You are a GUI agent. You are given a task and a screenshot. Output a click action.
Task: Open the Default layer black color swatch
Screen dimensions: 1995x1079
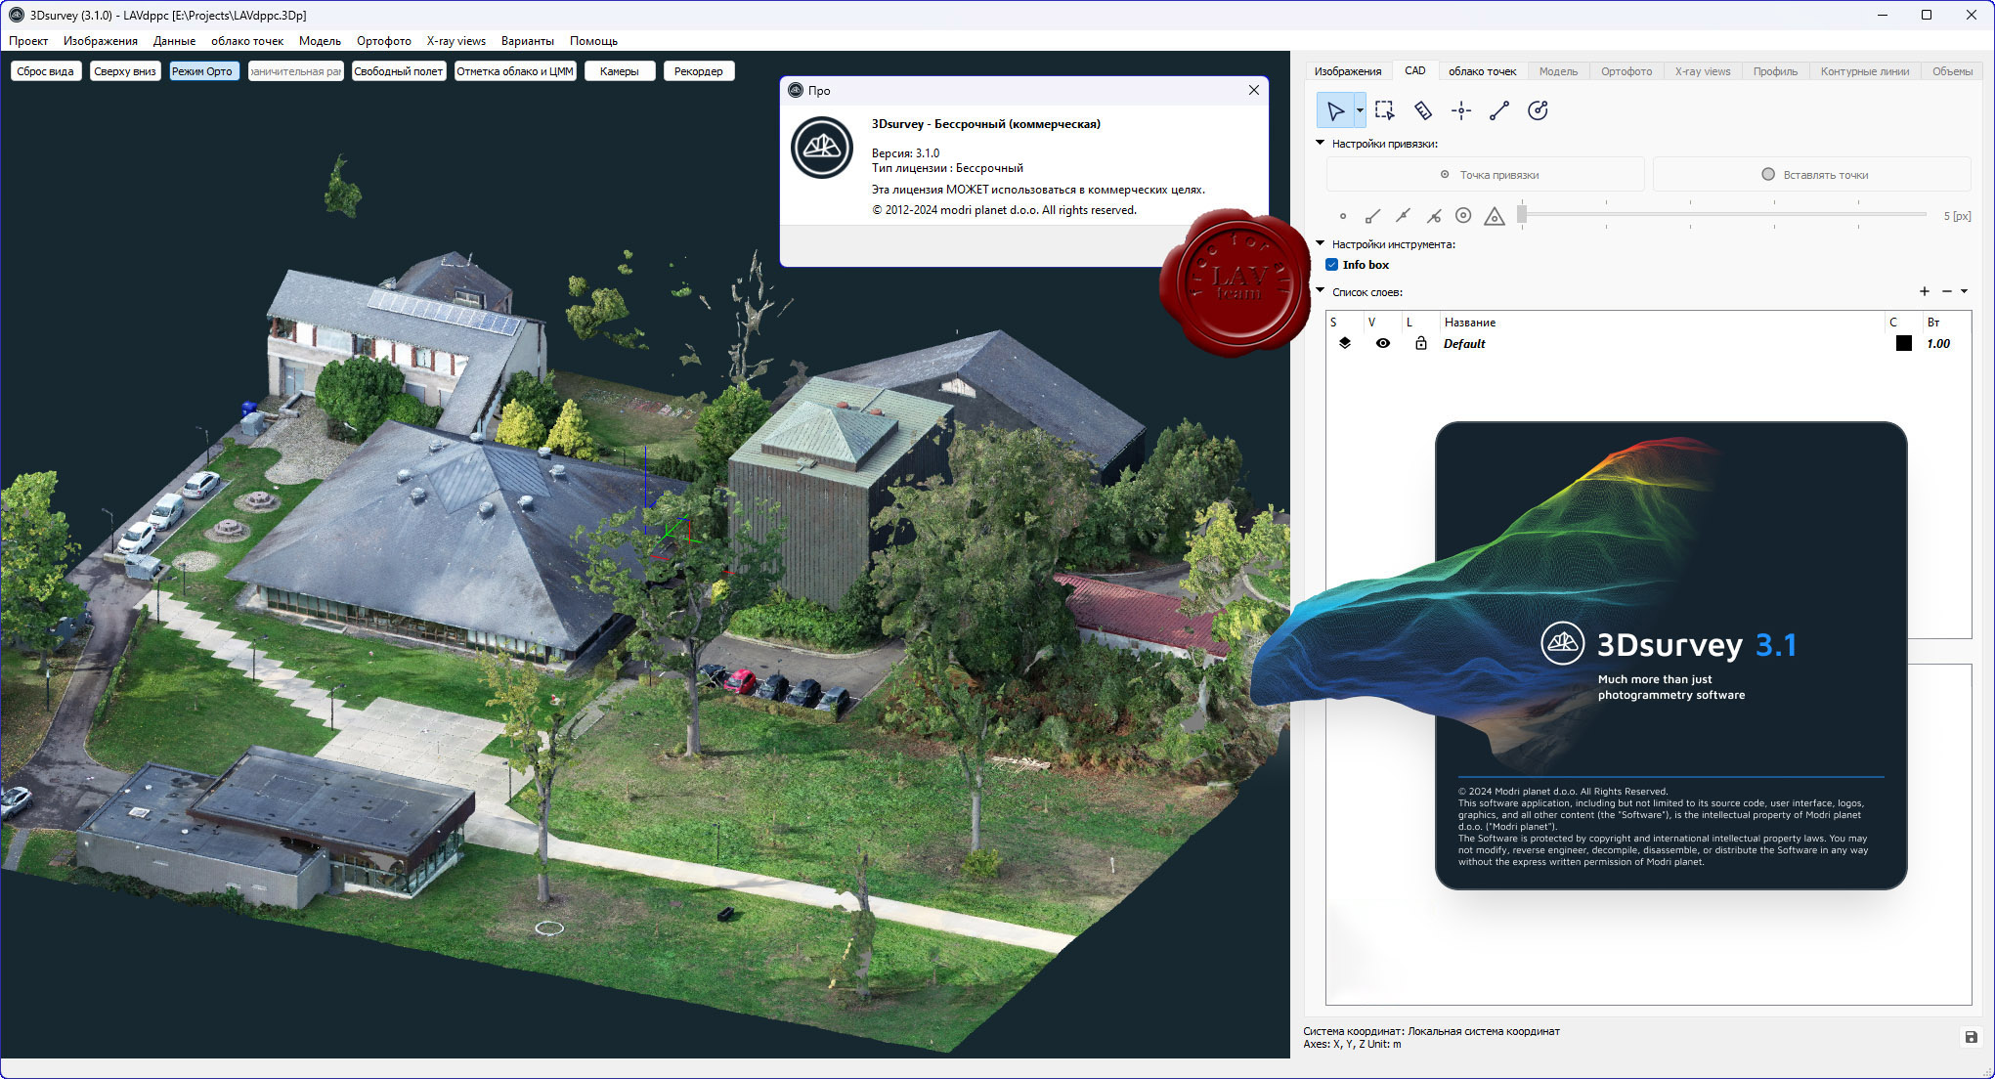pos(1904,343)
